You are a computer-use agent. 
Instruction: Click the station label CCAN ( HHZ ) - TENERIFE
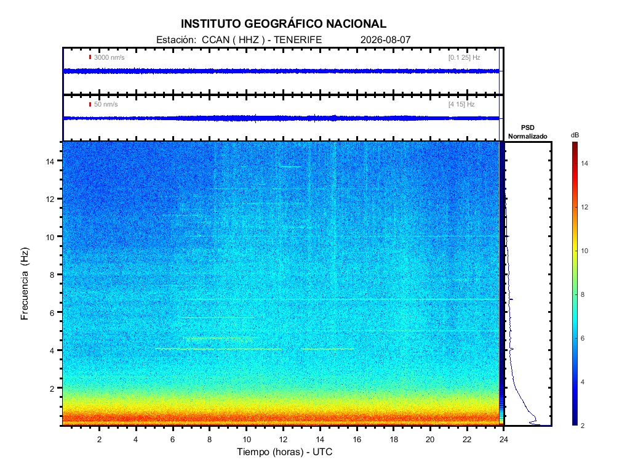pyautogui.click(x=261, y=40)
